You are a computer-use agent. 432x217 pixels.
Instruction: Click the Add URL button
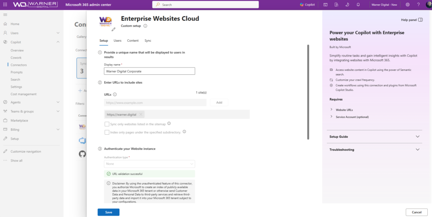(219, 103)
